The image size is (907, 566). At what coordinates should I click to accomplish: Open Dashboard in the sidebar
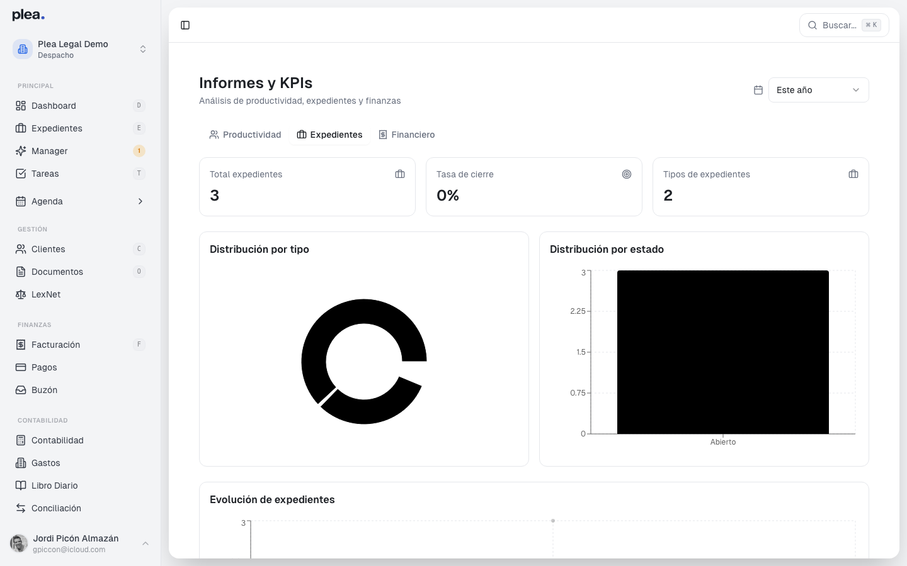click(x=81, y=106)
